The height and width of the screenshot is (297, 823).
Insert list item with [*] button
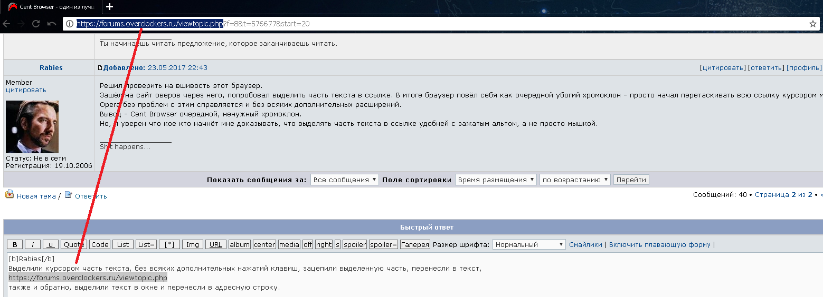pos(169,244)
